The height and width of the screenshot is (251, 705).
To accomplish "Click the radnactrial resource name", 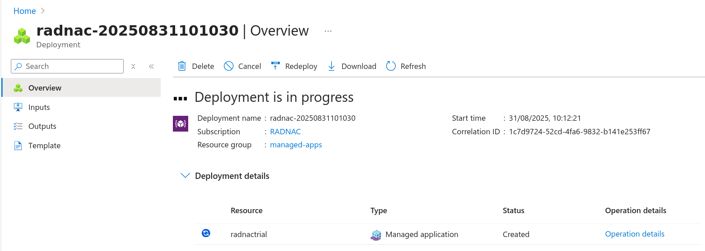I will coord(249,234).
